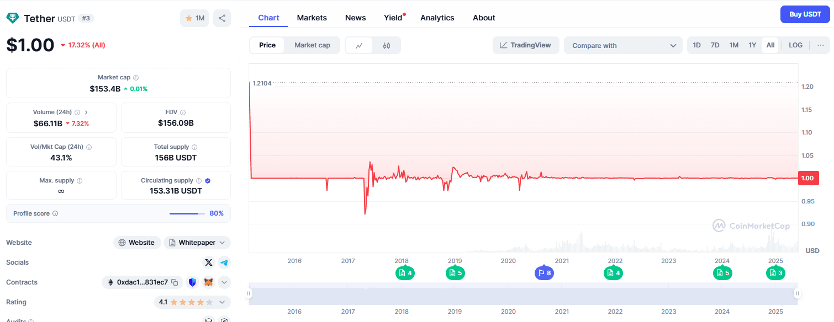Show info tooltip for Volume (24h)

pyautogui.click(x=77, y=112)
